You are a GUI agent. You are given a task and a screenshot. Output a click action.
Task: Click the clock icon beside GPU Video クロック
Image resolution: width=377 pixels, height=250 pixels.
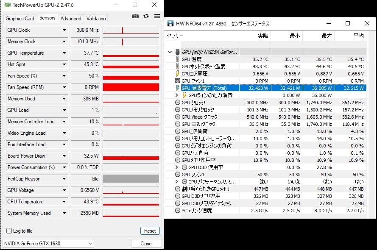[x=178, y=117]
